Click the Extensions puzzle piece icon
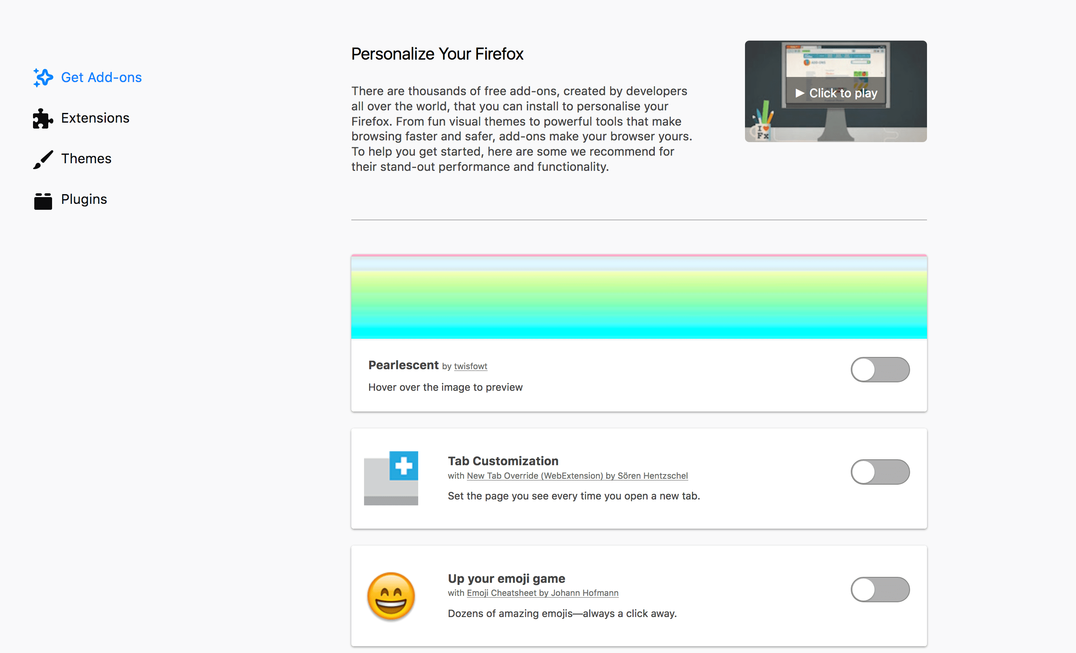This screenshot has width=1076, height=653. pyautogui.click(x=43, y=118)
